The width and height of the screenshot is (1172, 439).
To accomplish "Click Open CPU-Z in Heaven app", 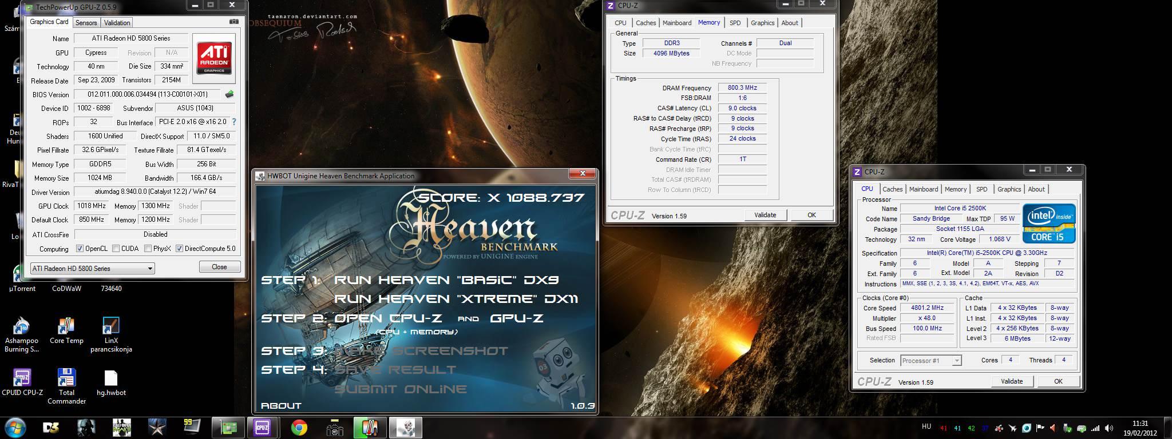I will [388, 318].
